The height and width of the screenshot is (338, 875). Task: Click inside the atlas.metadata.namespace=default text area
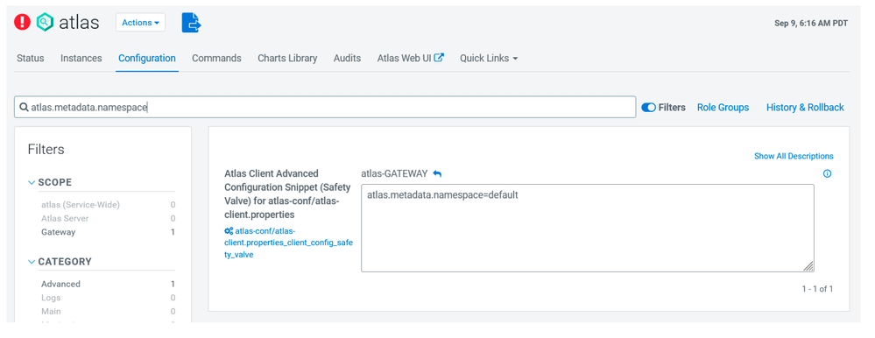point(587,229)
